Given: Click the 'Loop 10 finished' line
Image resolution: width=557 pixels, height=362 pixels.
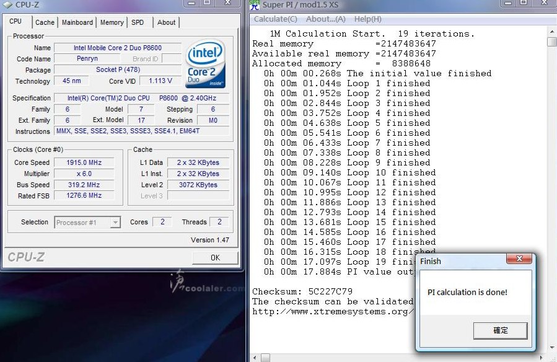Looking at the screenshot, I should (350, 173).
